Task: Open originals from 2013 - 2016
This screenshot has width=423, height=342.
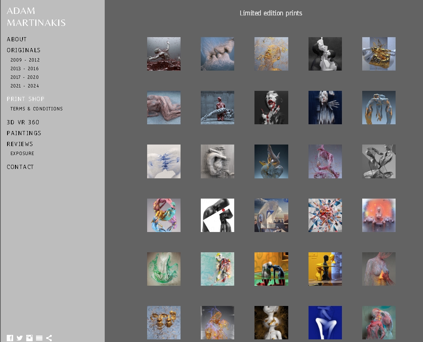Action: [24, 69]
